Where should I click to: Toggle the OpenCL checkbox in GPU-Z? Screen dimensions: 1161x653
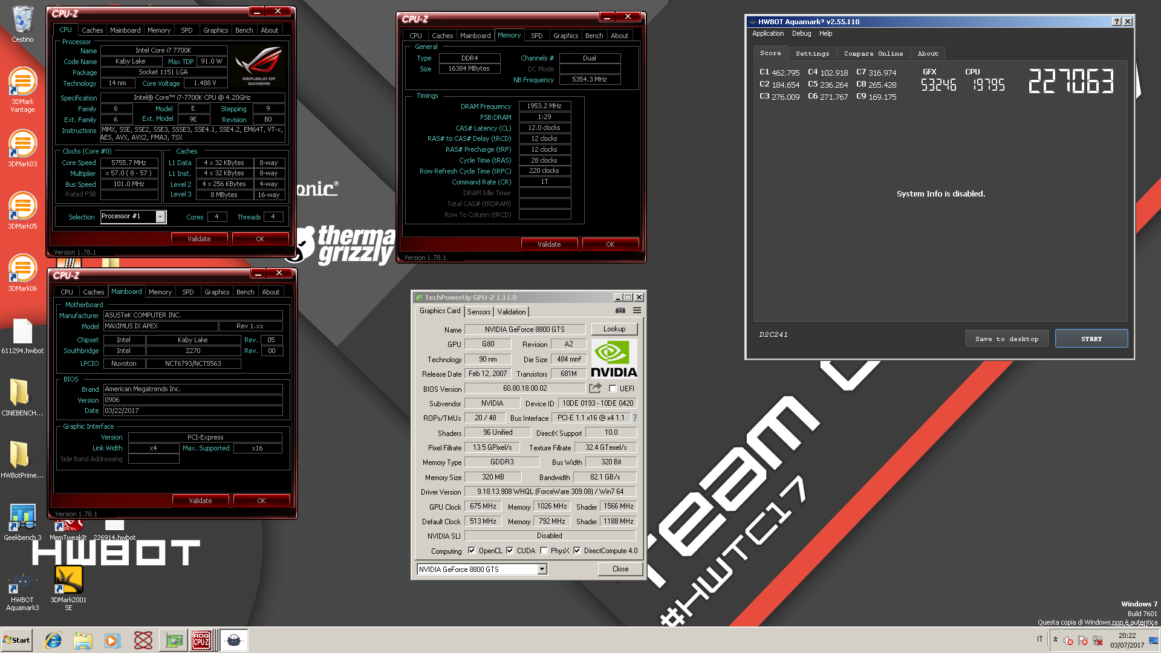(472, 551)
